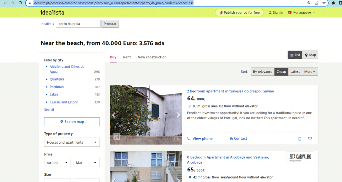
Task: Click the perto da praia search field
Action: [78, 24]
